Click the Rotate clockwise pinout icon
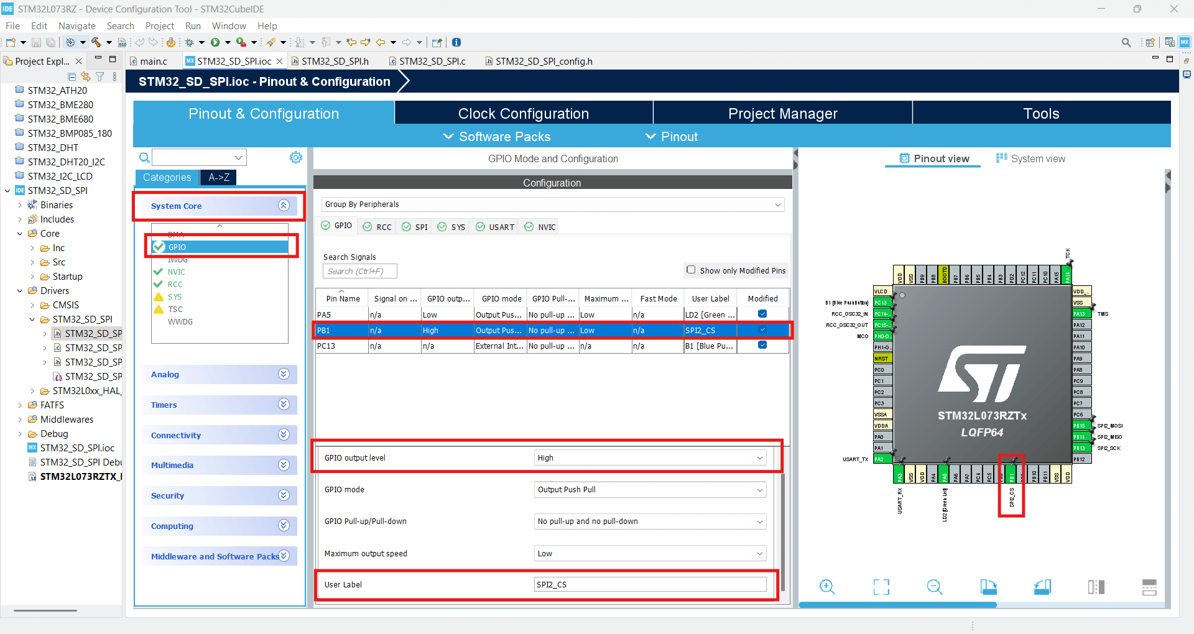Screen dimensions: 1194x634 coord(989,587)
